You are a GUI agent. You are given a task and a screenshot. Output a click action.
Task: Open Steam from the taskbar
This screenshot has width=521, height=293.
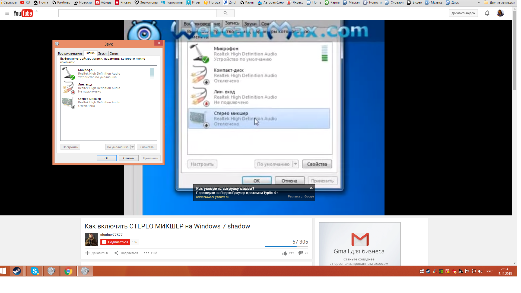tap(17, 271)
